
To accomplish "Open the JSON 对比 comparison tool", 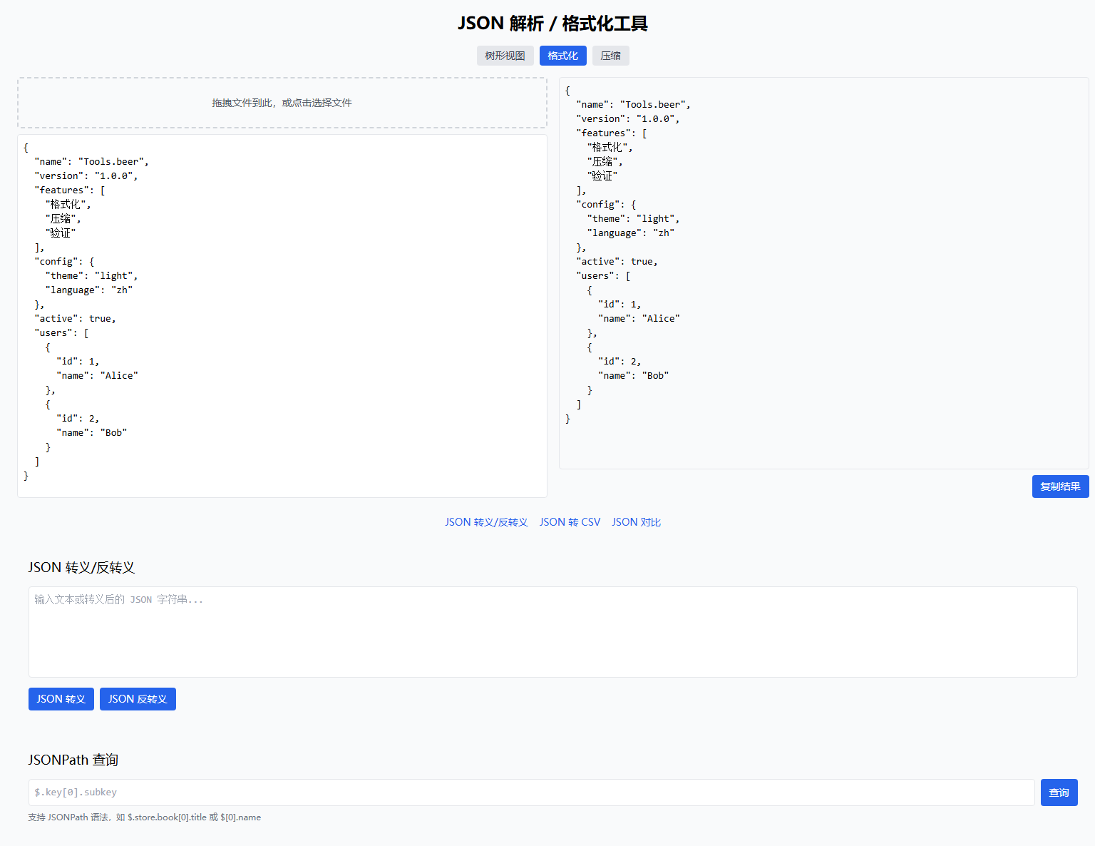I will (636, 521).
